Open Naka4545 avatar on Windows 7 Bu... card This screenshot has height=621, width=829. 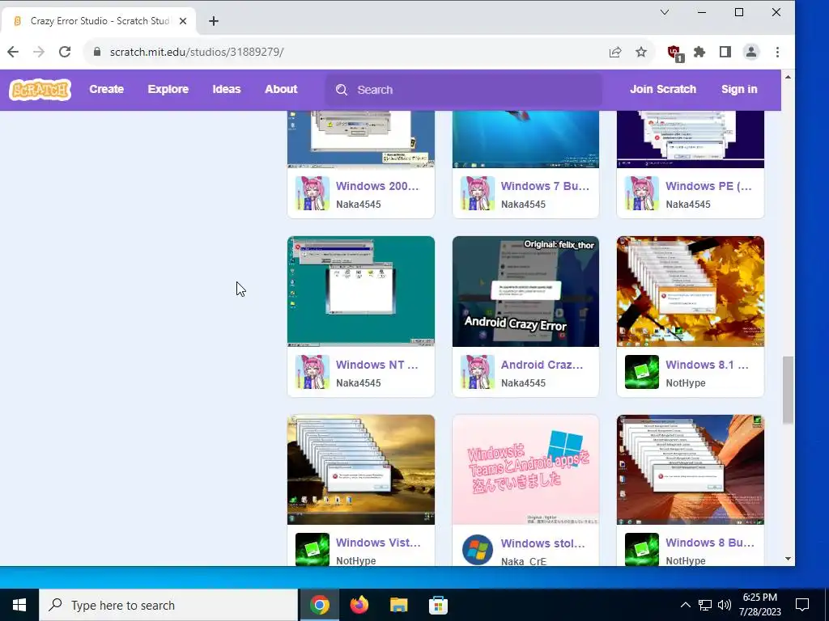point(478,193)
